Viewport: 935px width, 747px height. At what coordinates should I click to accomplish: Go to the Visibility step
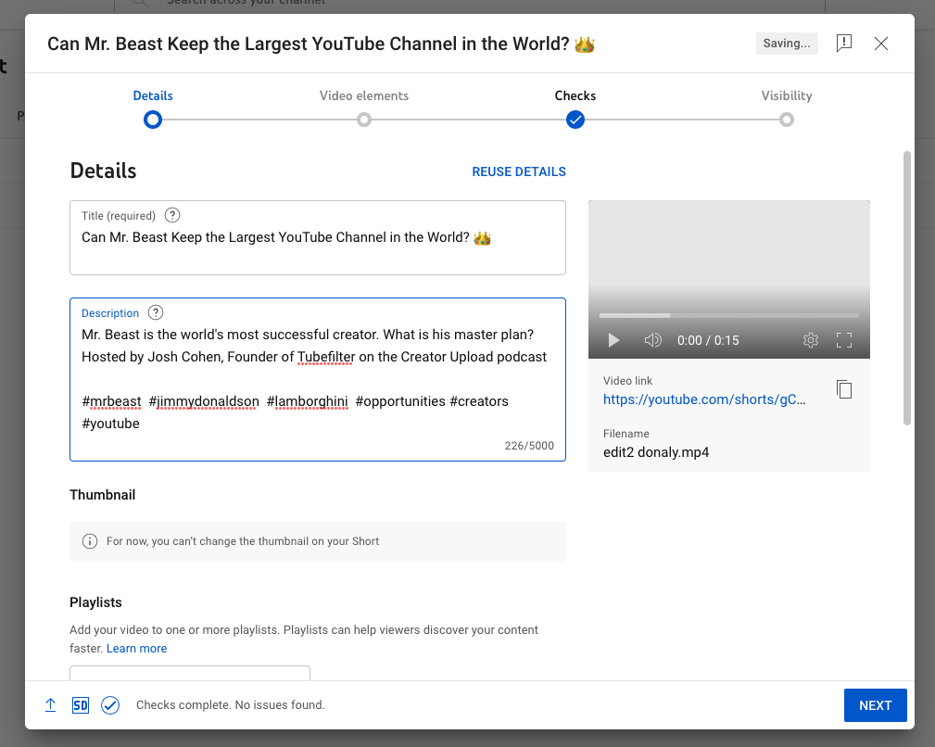[787, 95]
